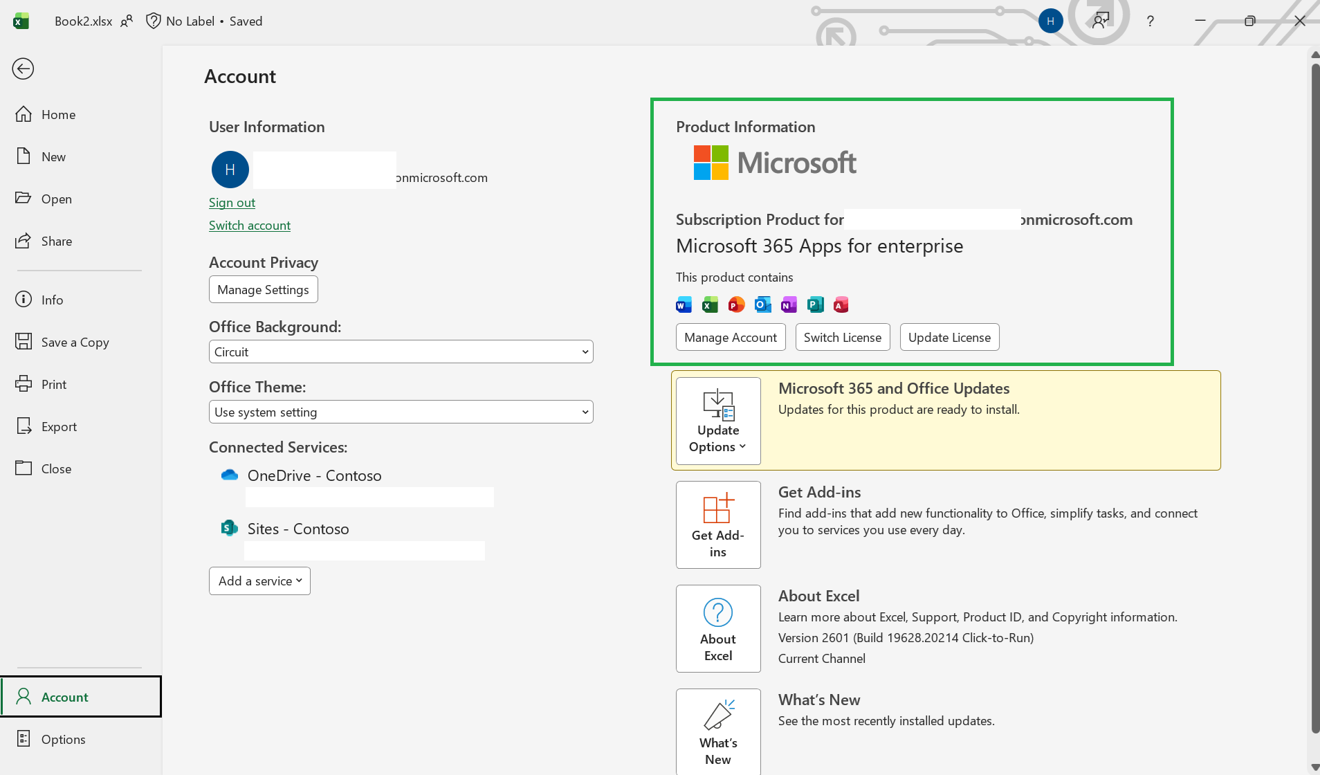Click the Saved status in title bar

click(246, 21)
